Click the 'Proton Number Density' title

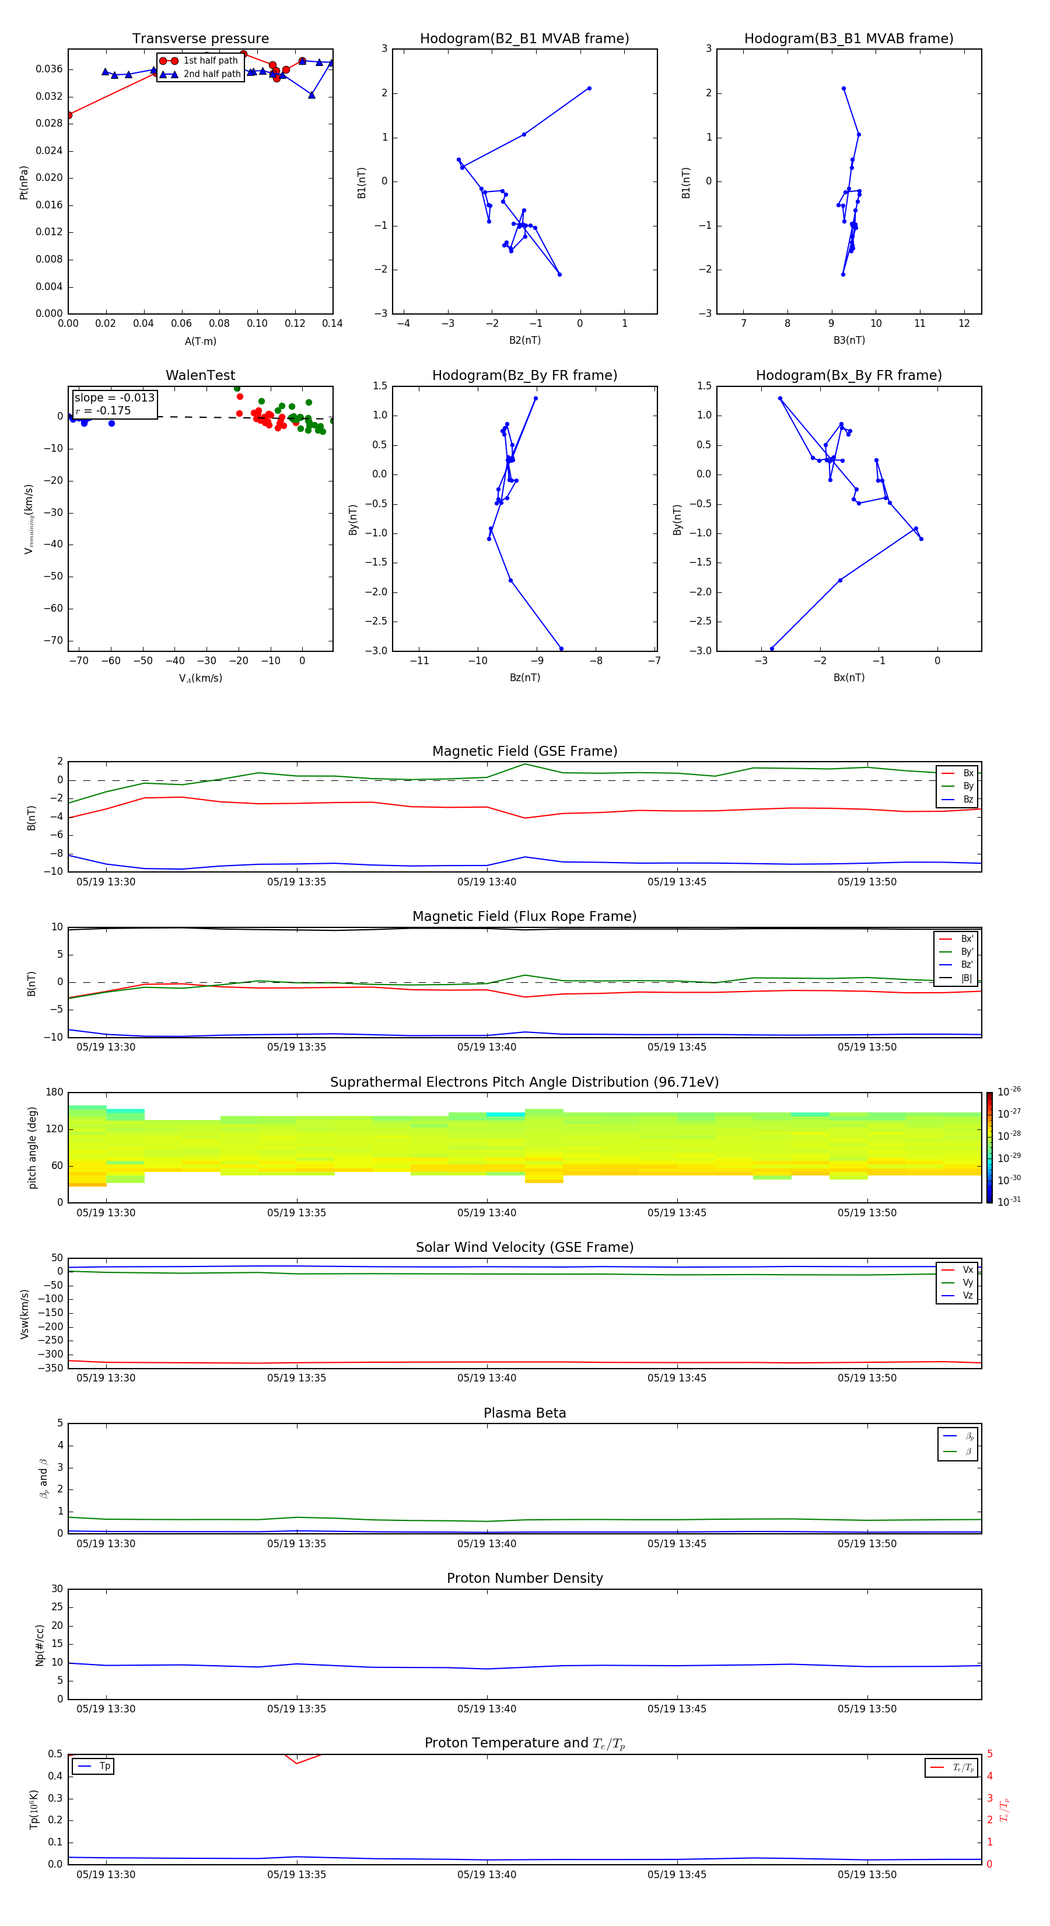(524, 1578)
